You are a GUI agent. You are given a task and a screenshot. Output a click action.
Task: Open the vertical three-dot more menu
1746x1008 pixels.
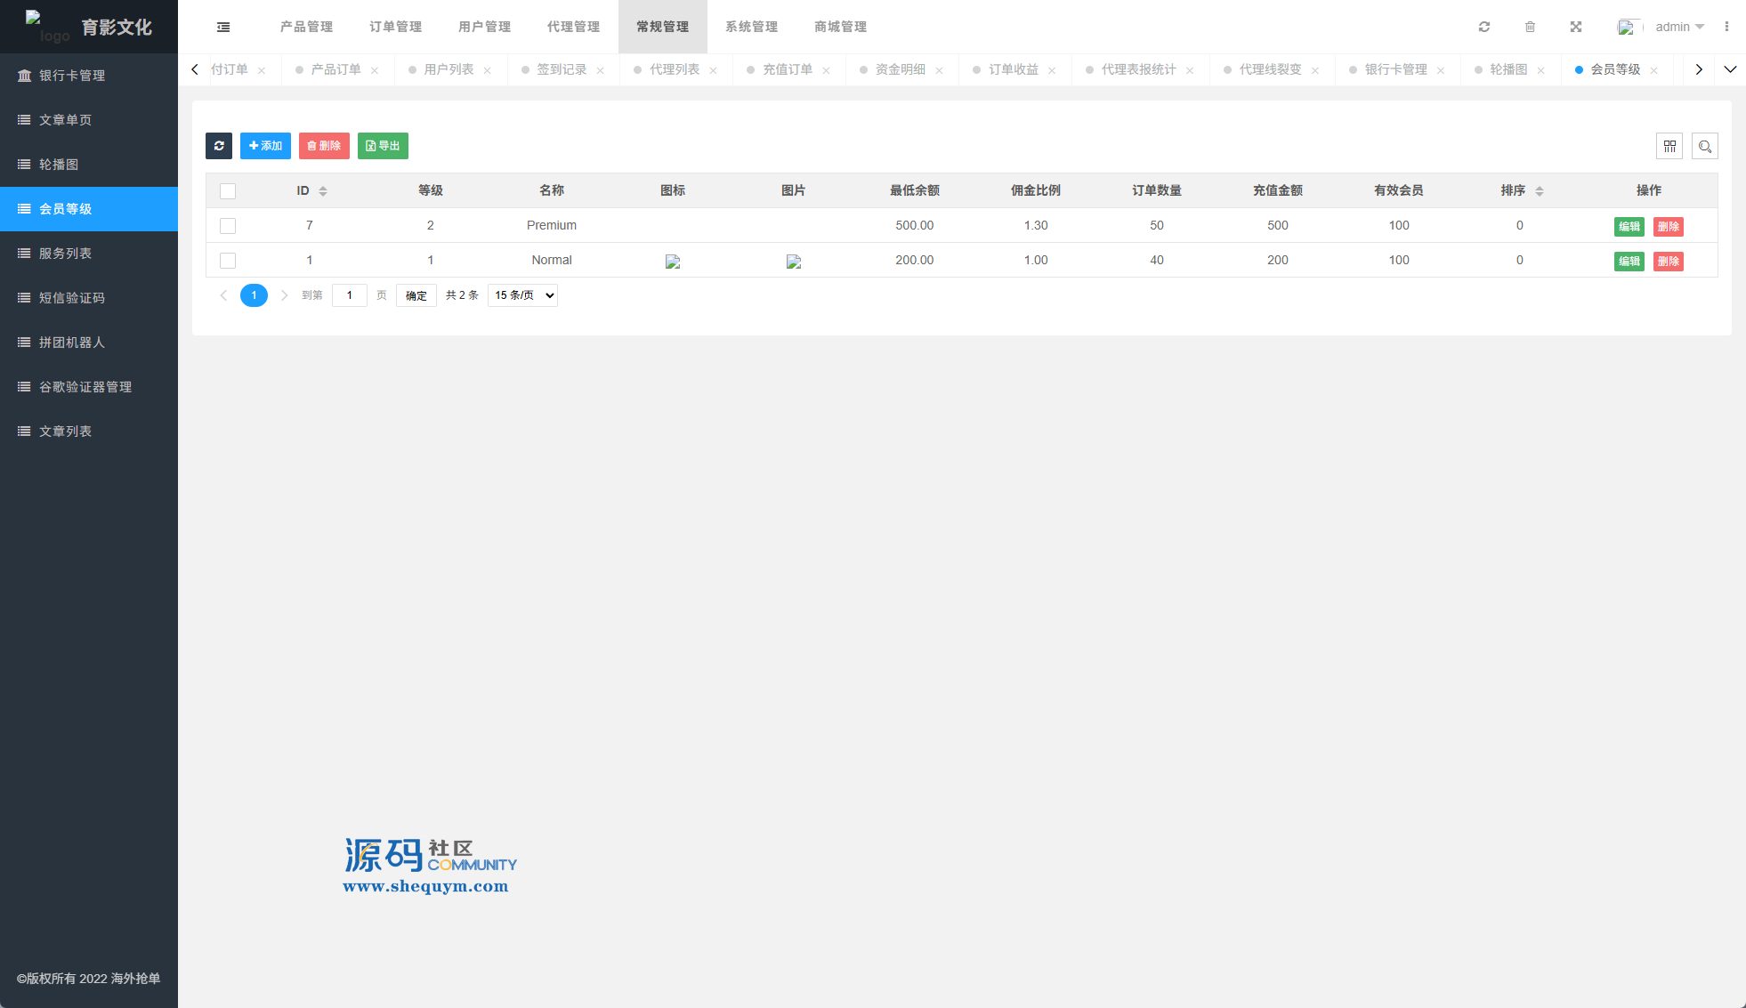click(1726, 27)
